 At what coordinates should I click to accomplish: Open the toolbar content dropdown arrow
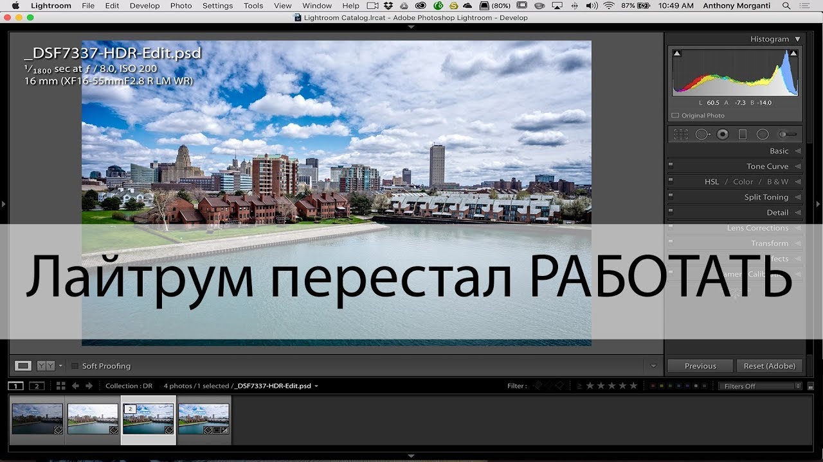654,366
